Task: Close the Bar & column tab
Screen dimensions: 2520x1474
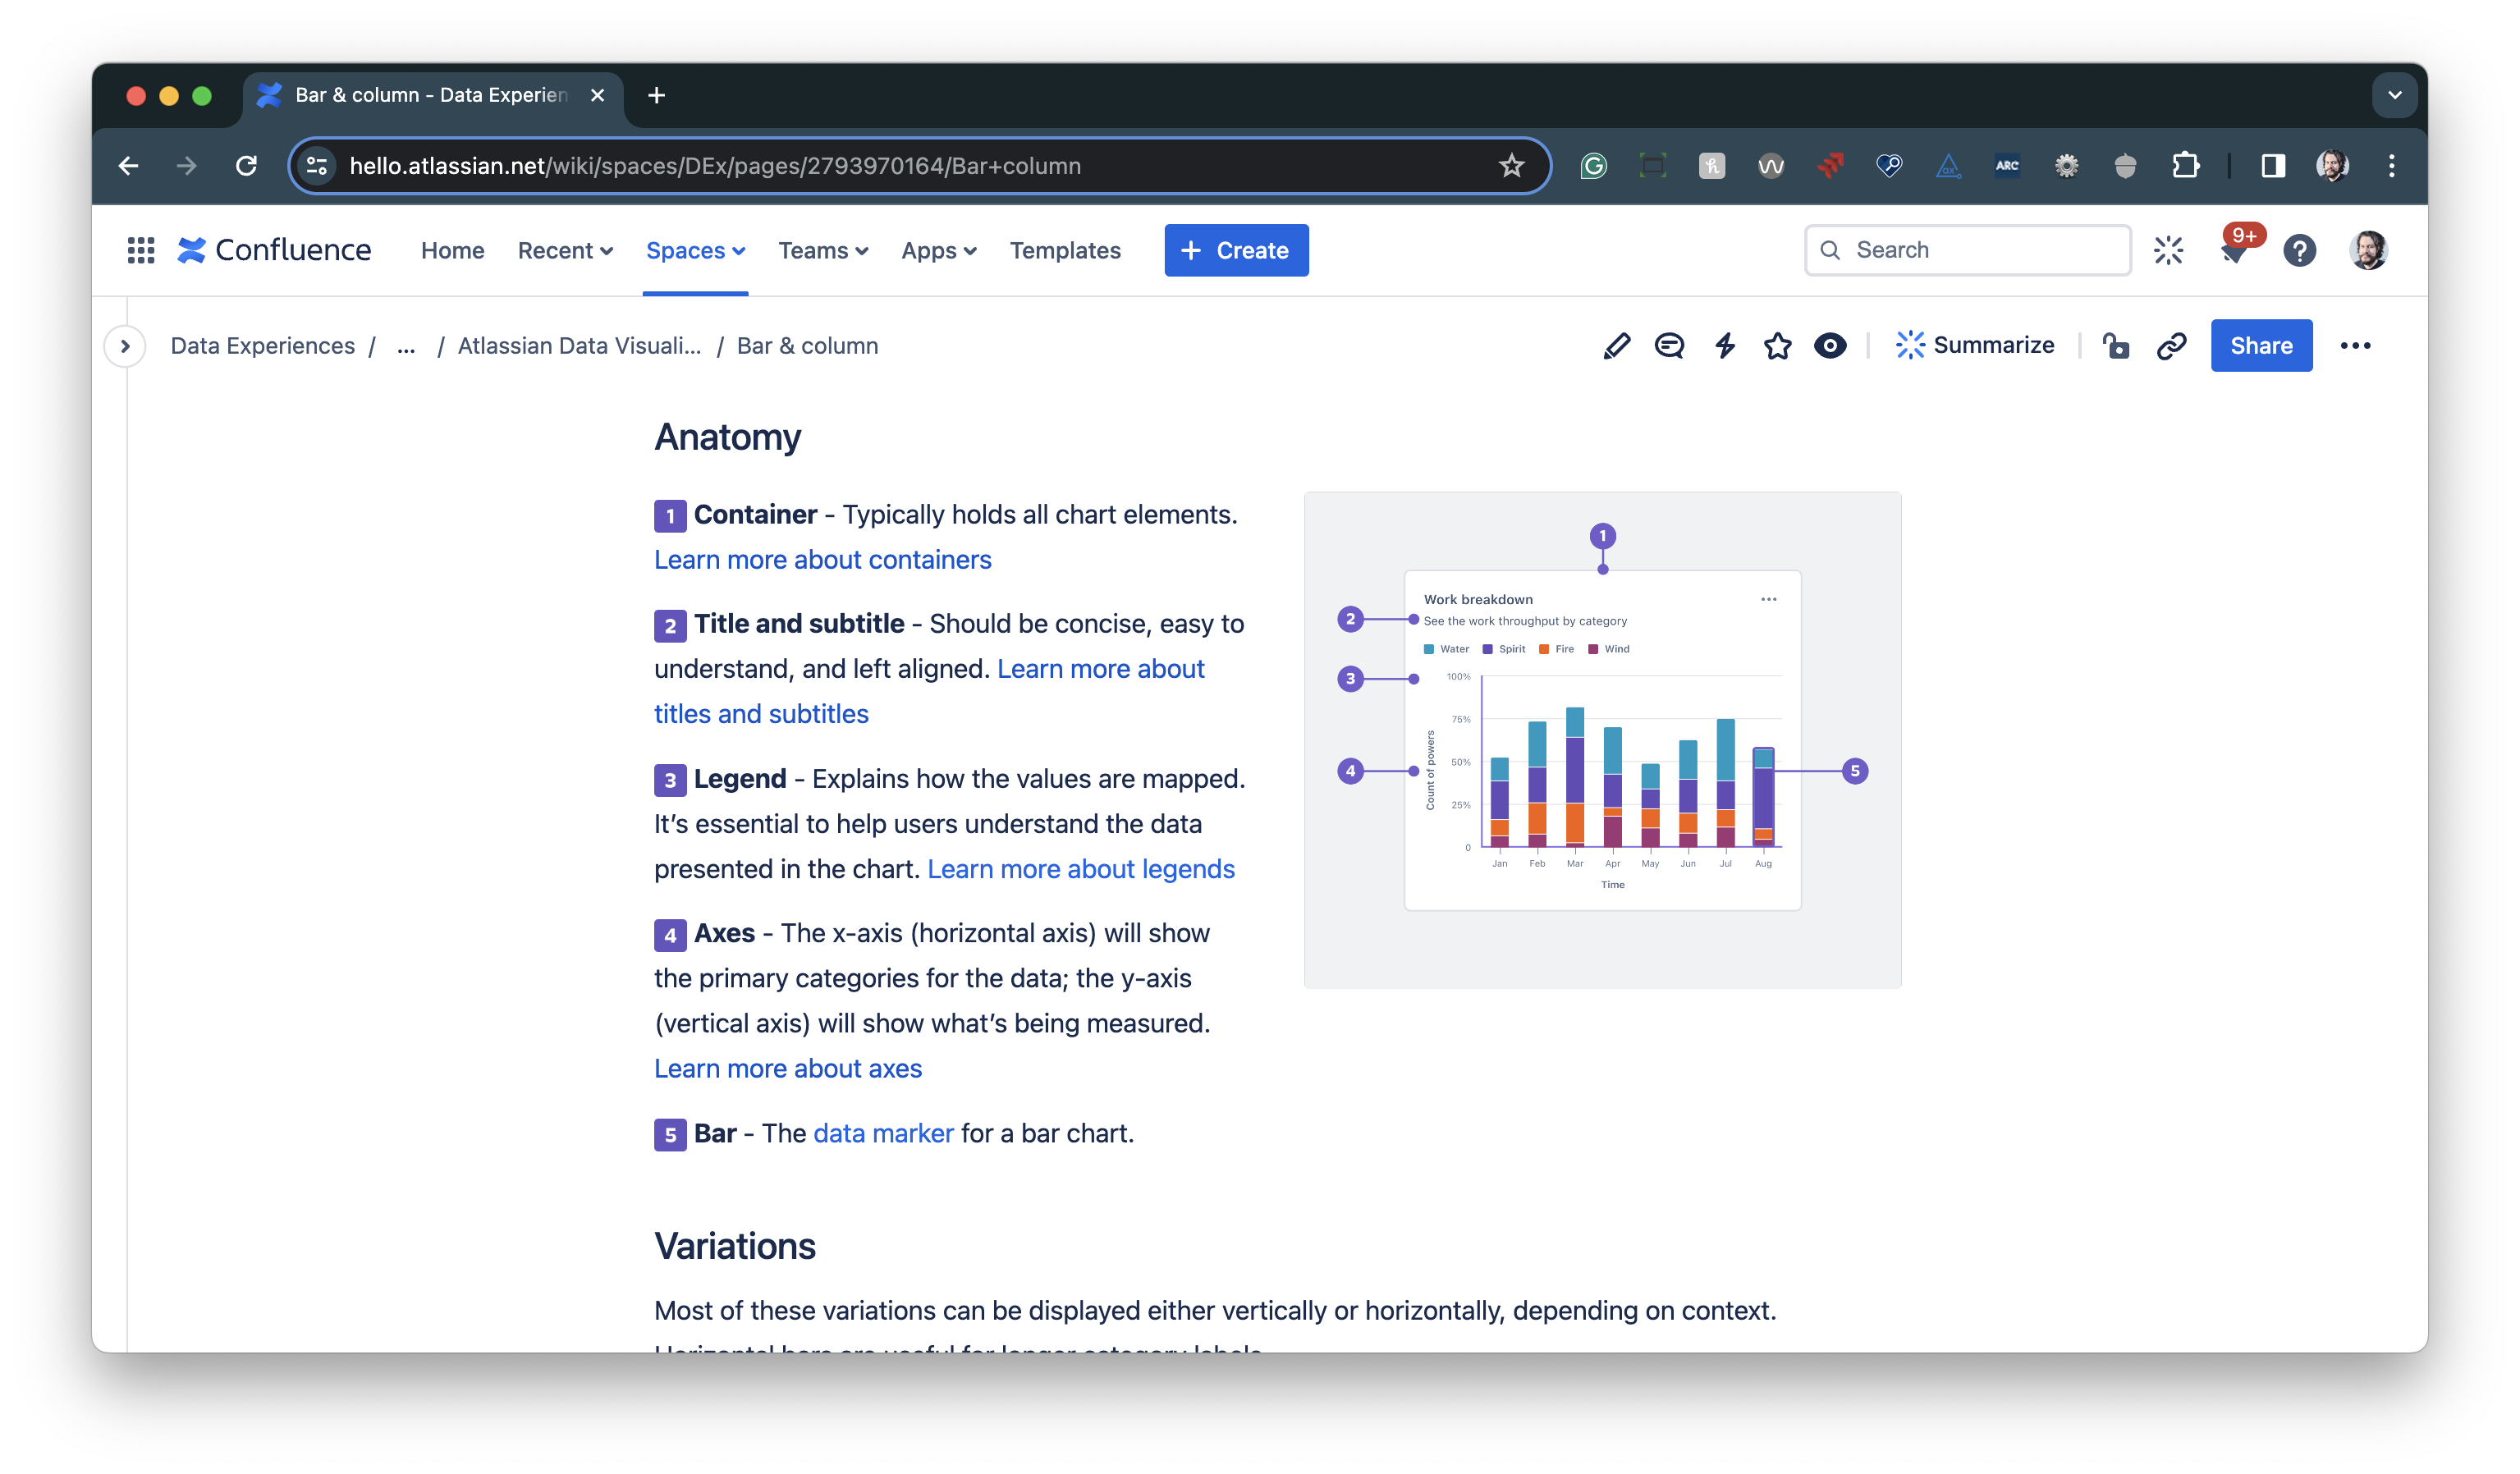Action: click(597, 95)
